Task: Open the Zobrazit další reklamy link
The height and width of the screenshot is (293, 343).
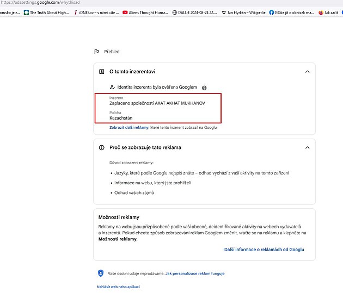Action: (129, 127)
